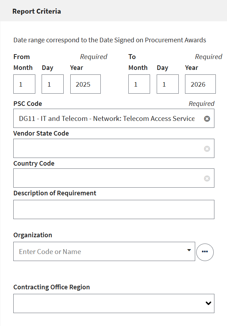This screenshot has width=227, height=326.
Task: Focus the Country Code input
Action: pos(107,178)
